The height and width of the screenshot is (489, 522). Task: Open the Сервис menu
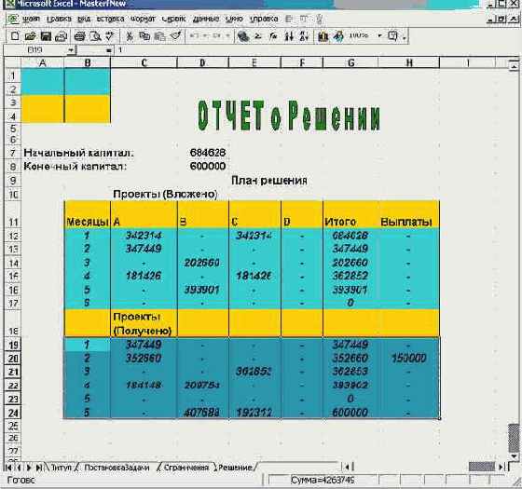173,19
